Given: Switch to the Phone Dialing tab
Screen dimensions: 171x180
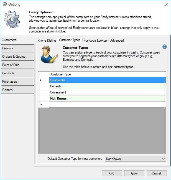Looking at the screenshot, I should (47, 40).
